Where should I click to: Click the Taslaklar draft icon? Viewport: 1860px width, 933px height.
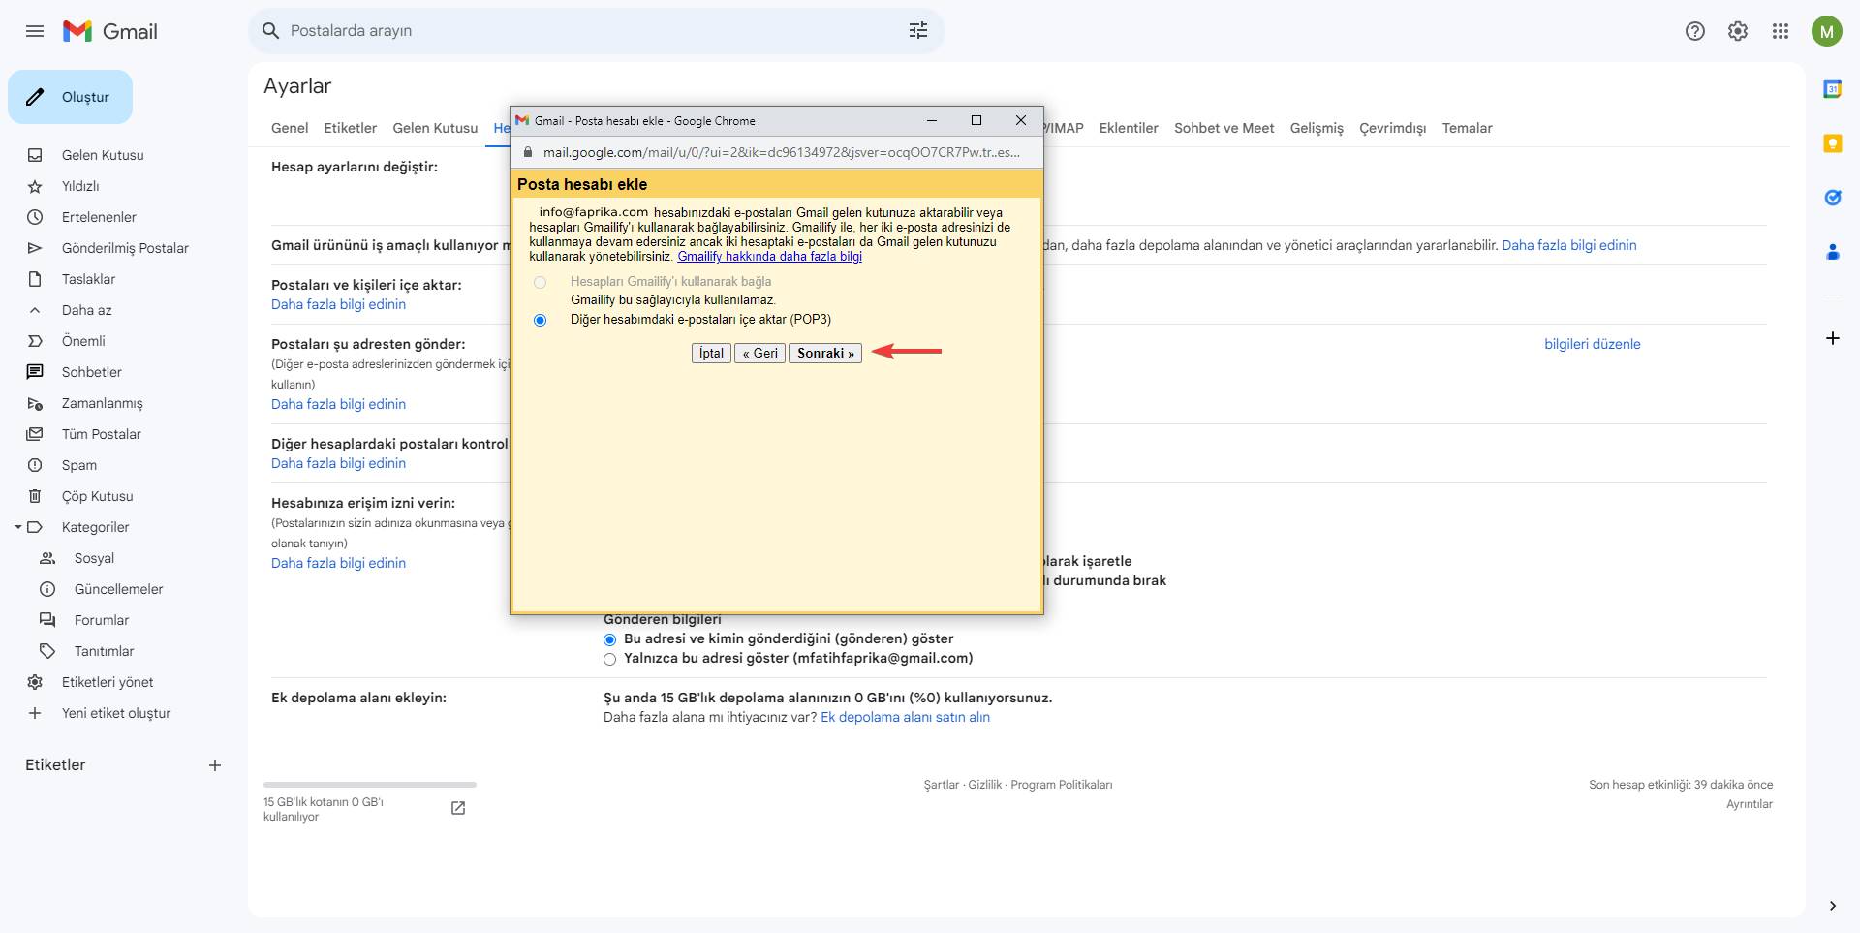35,279
